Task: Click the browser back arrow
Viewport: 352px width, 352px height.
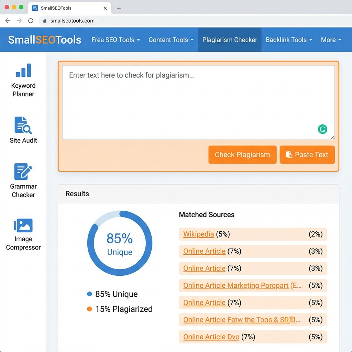Action: pyautogui.click(x=8, y=21)
